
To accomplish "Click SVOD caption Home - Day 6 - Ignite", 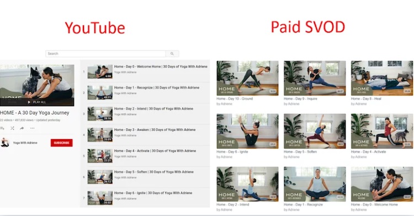I will click(x=232, y=152).
